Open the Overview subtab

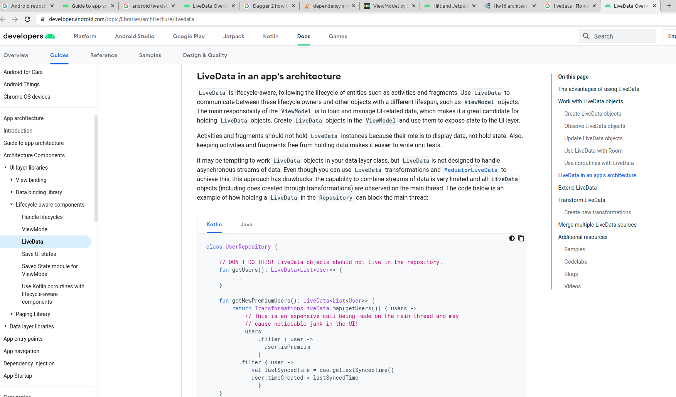[x=16, y=55]
